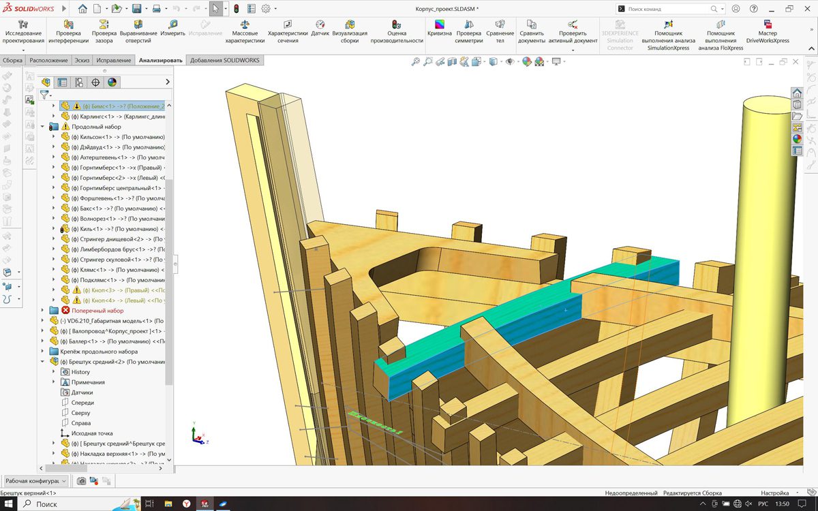
Task: Open the Добавления SOLIDWORKS tab
Action: coord(225,60)
